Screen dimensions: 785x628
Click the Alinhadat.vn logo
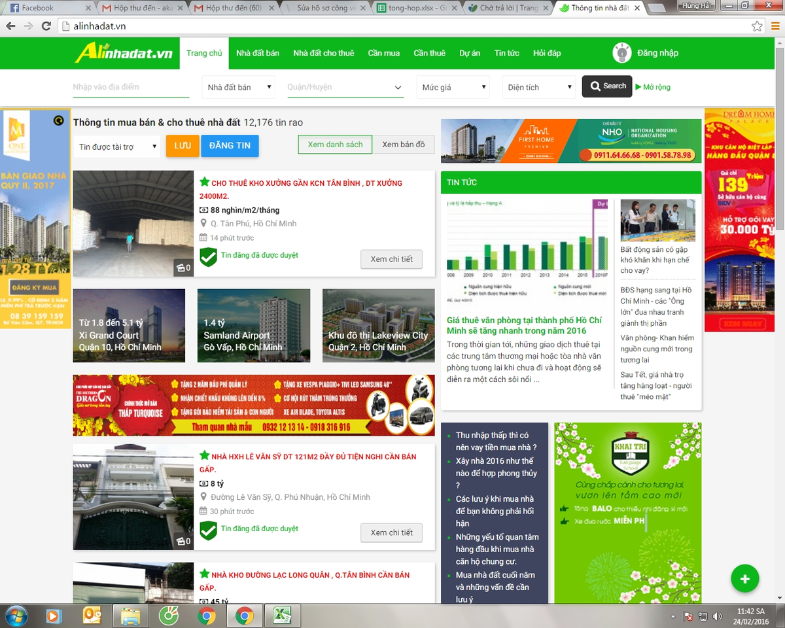(124, 53)
